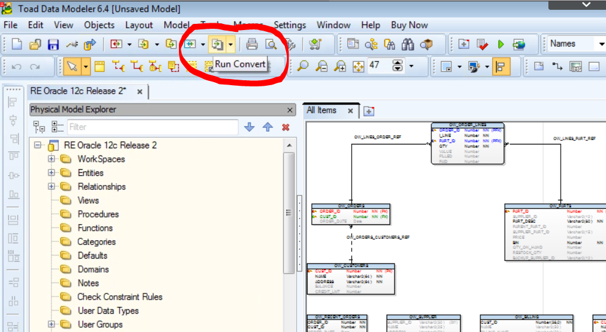Undo the last action
The image size is (606, 332).
tap(17, 67)
